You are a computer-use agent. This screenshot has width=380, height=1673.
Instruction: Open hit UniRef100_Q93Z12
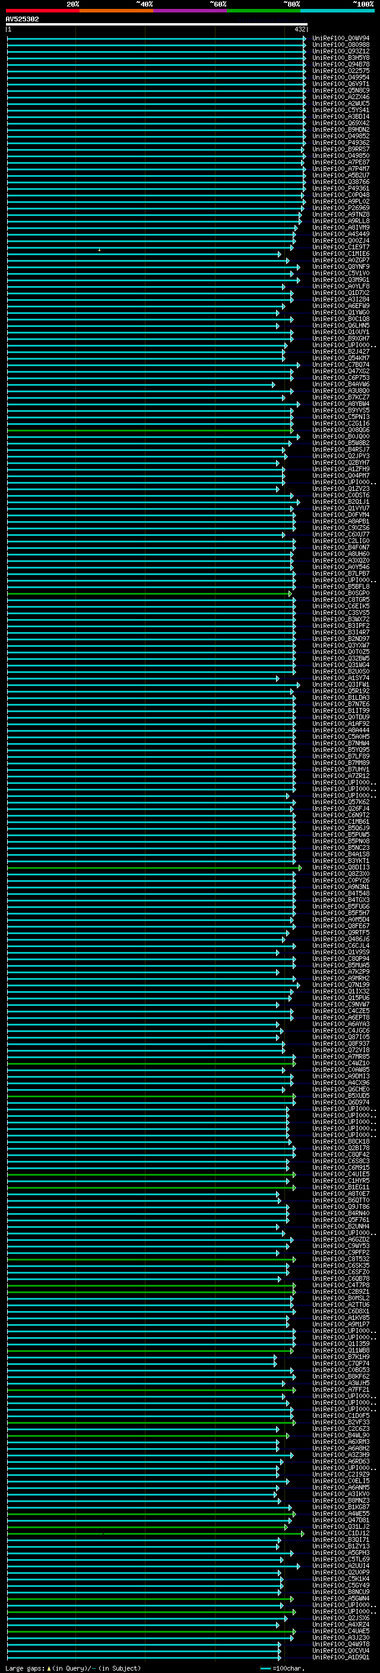pos(341,51)
